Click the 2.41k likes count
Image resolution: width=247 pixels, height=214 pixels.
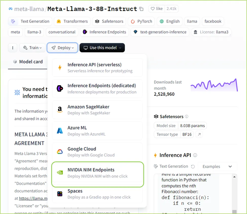click(172, 9)
